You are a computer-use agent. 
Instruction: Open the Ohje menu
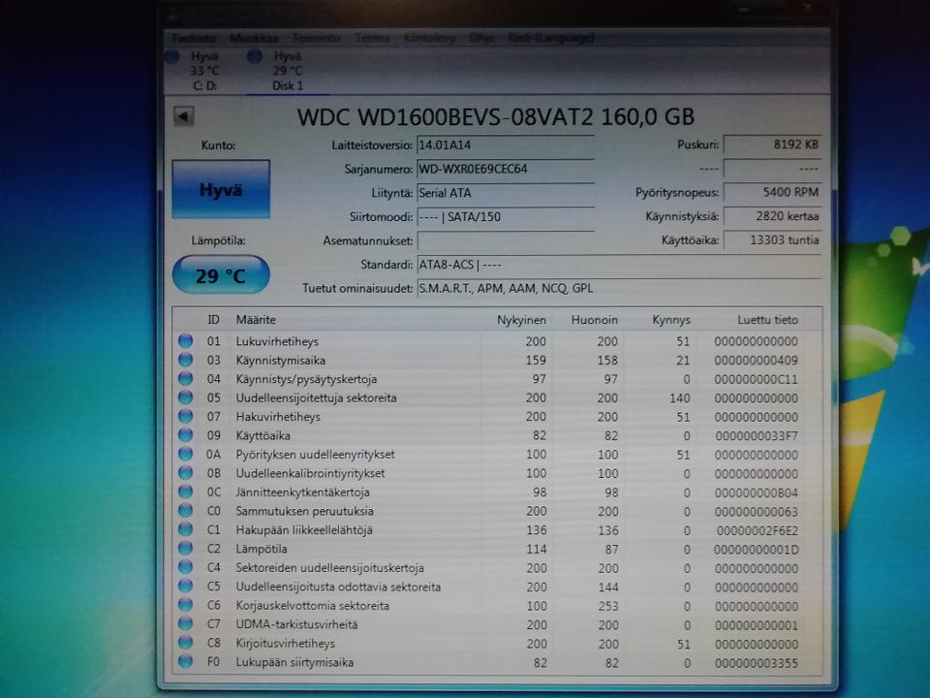tap(481, 38)
